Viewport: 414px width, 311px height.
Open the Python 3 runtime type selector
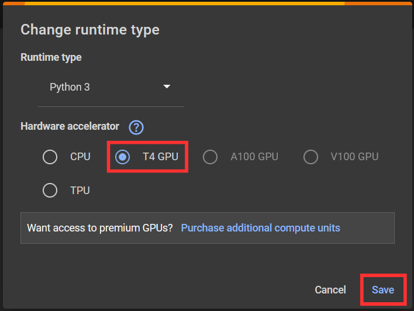coord(111,87)
